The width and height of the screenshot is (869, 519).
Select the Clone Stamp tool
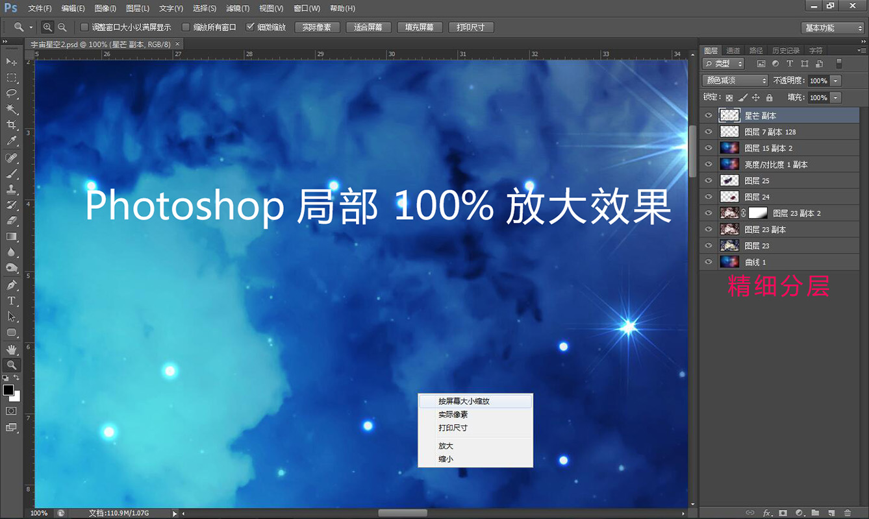[x=11, y=189]
